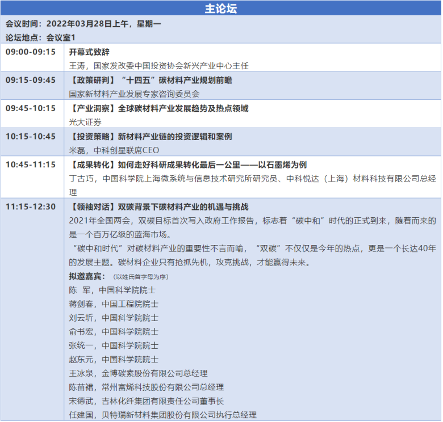
Task: Select guest 任建国，贝特瑞新材料执行总经理
Action: pos(163,415)
